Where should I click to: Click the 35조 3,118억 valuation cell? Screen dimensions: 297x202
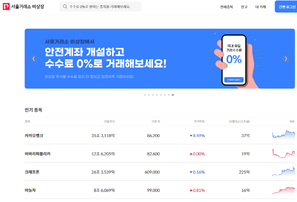click(103, 136)
